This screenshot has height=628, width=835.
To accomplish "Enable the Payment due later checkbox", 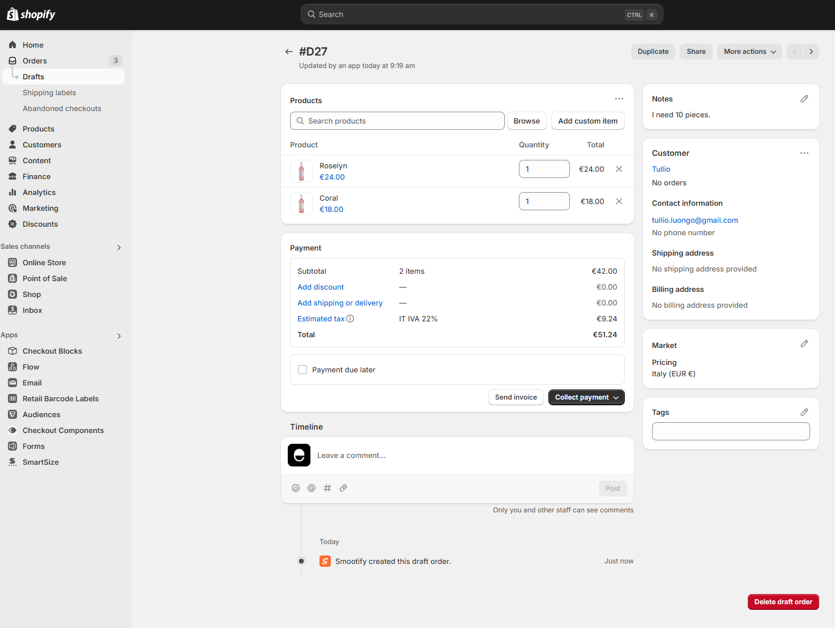I will pyautogui.click(x=303, y=369).
